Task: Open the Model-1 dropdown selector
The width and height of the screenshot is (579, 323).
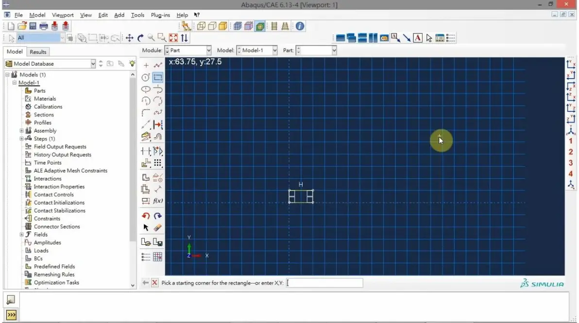Action: (257, 50)
